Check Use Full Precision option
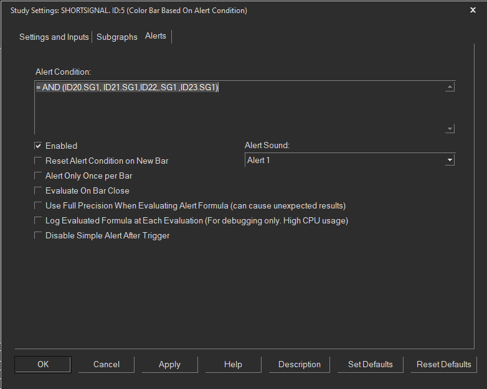Image resolution: width=487 pixels, height=389 pixels. click(x=38, y=205)
